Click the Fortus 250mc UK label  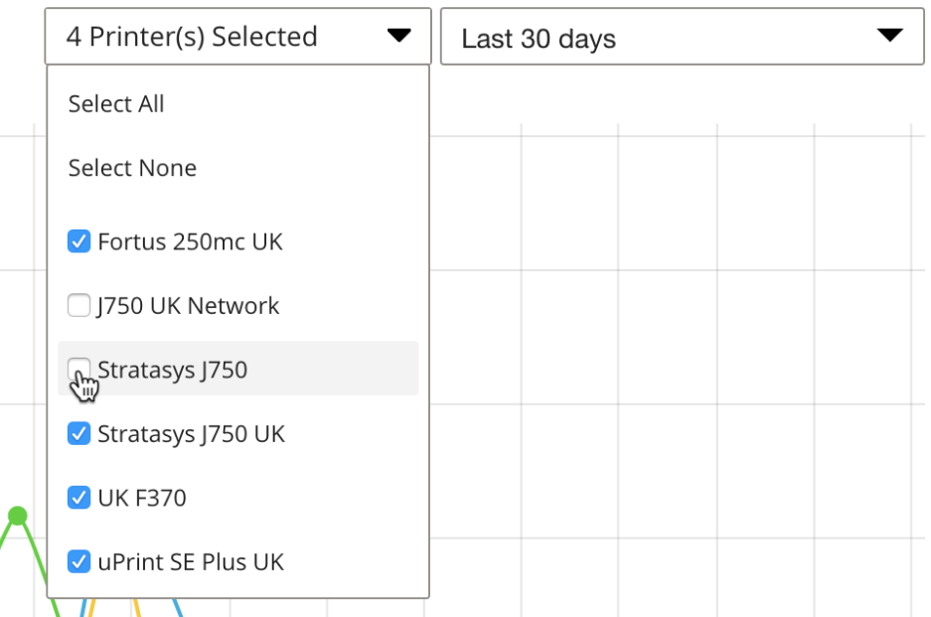tap(190, 241)
